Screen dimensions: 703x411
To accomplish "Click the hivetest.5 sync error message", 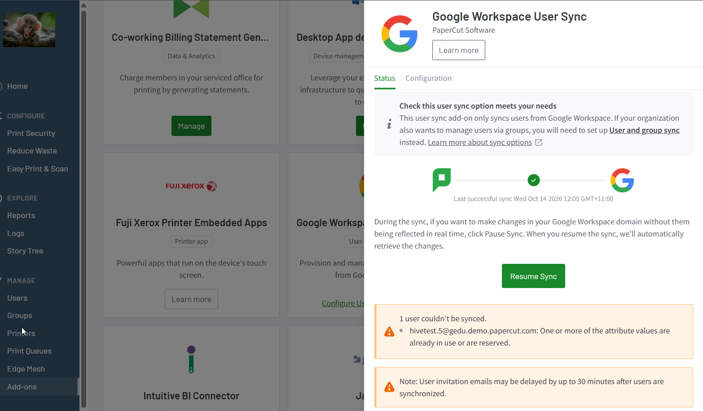I will (540, 337).
